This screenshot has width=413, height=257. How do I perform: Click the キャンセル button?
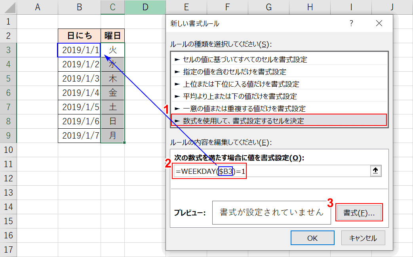363,238
